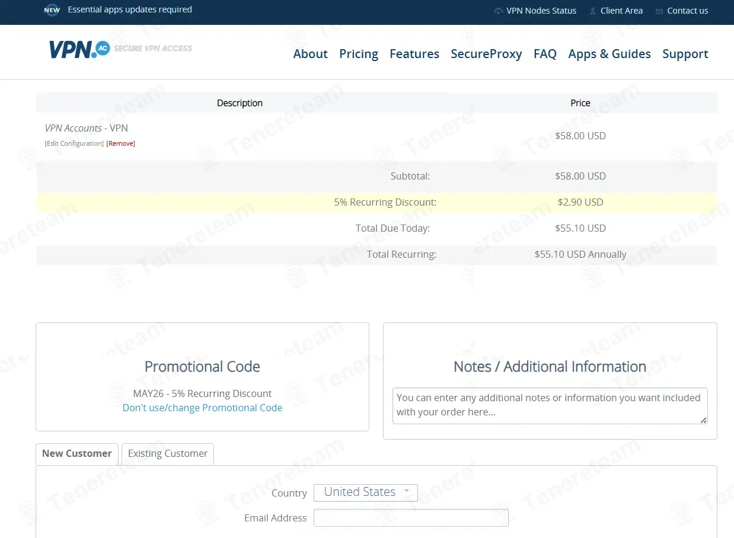Click the MAY26 promo code text
Screen dimensions: 734x538
[202, 393]
